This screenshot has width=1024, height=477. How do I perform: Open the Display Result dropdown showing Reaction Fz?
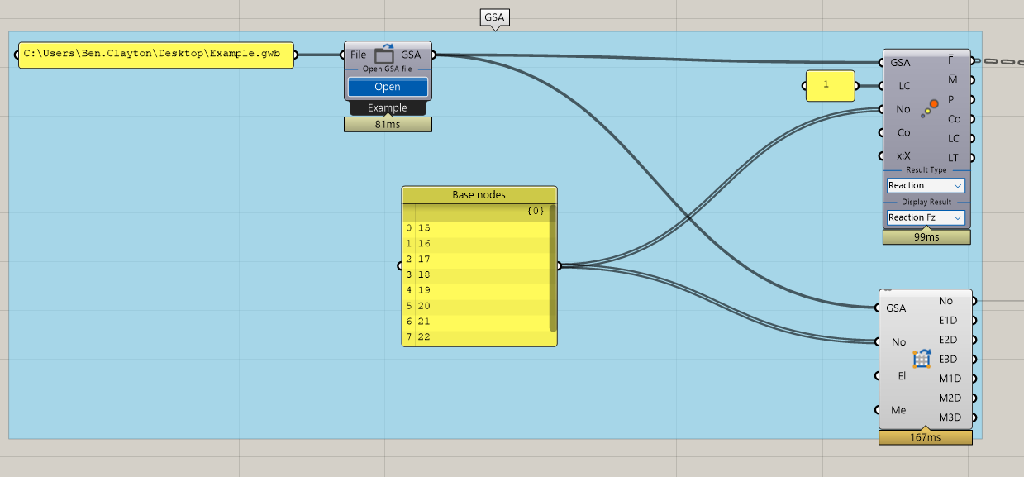pyautogui.click(x=926, y=217)
